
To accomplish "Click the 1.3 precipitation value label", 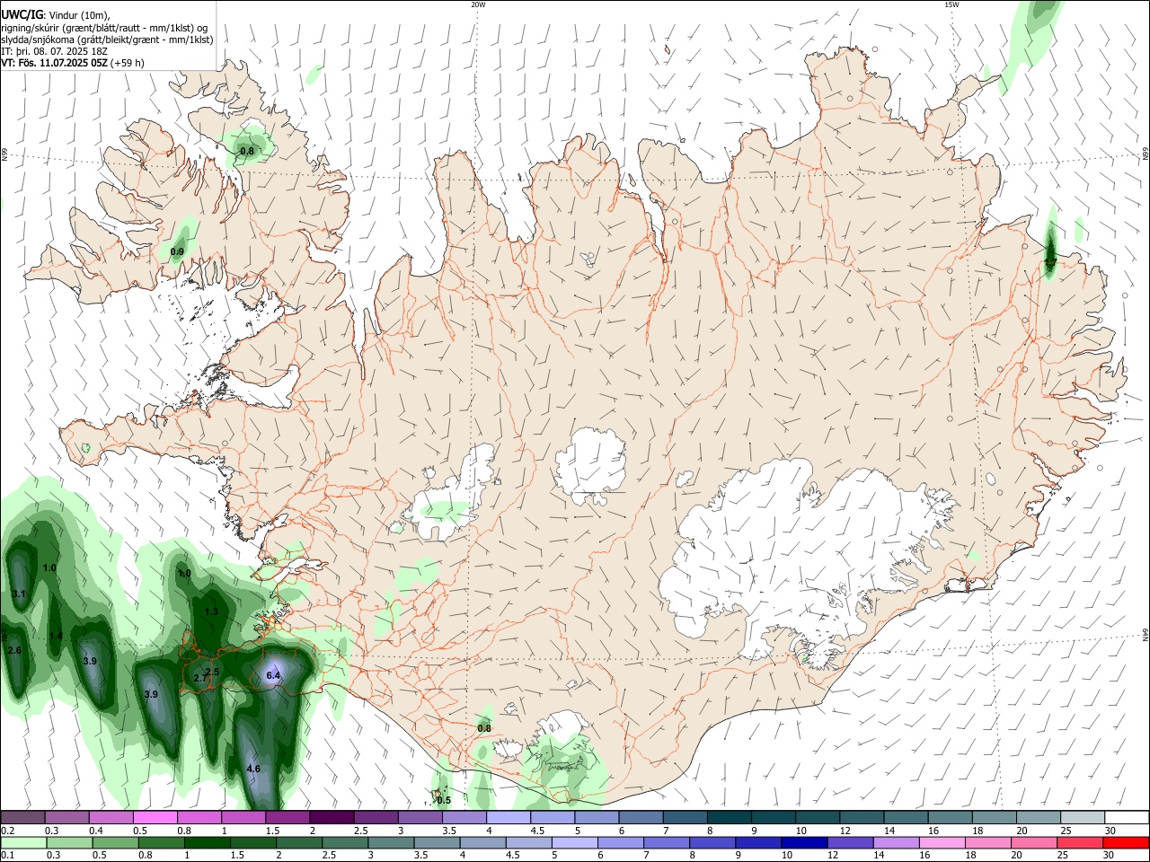I will click(211, 611).
